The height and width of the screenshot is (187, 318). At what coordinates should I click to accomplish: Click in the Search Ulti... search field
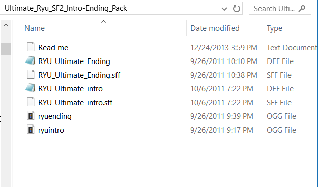(274, 8)
